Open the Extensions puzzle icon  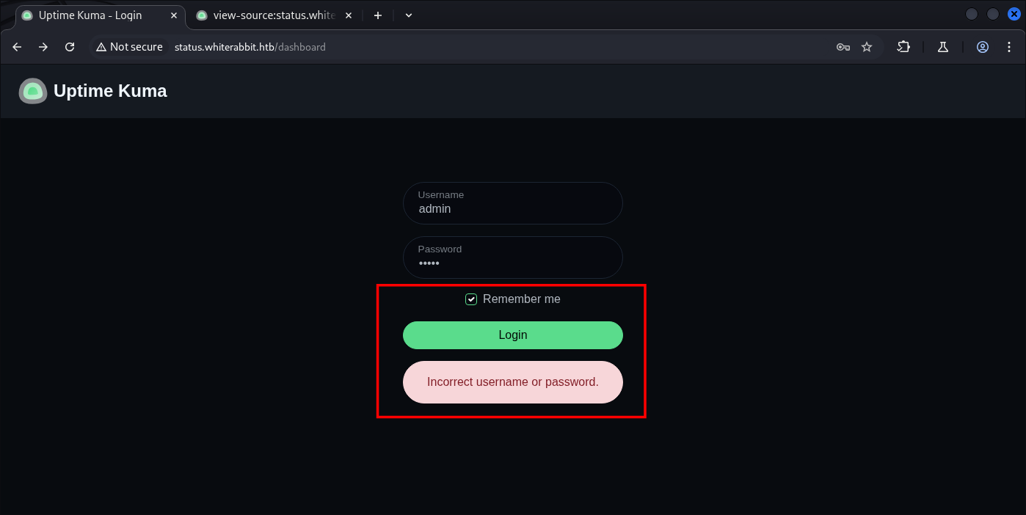(x=903, y=47)
